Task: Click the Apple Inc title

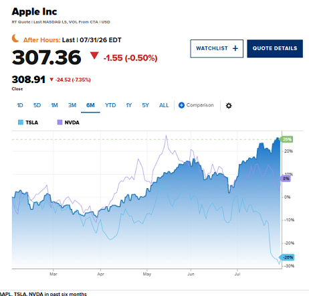Action: point(34,12)
